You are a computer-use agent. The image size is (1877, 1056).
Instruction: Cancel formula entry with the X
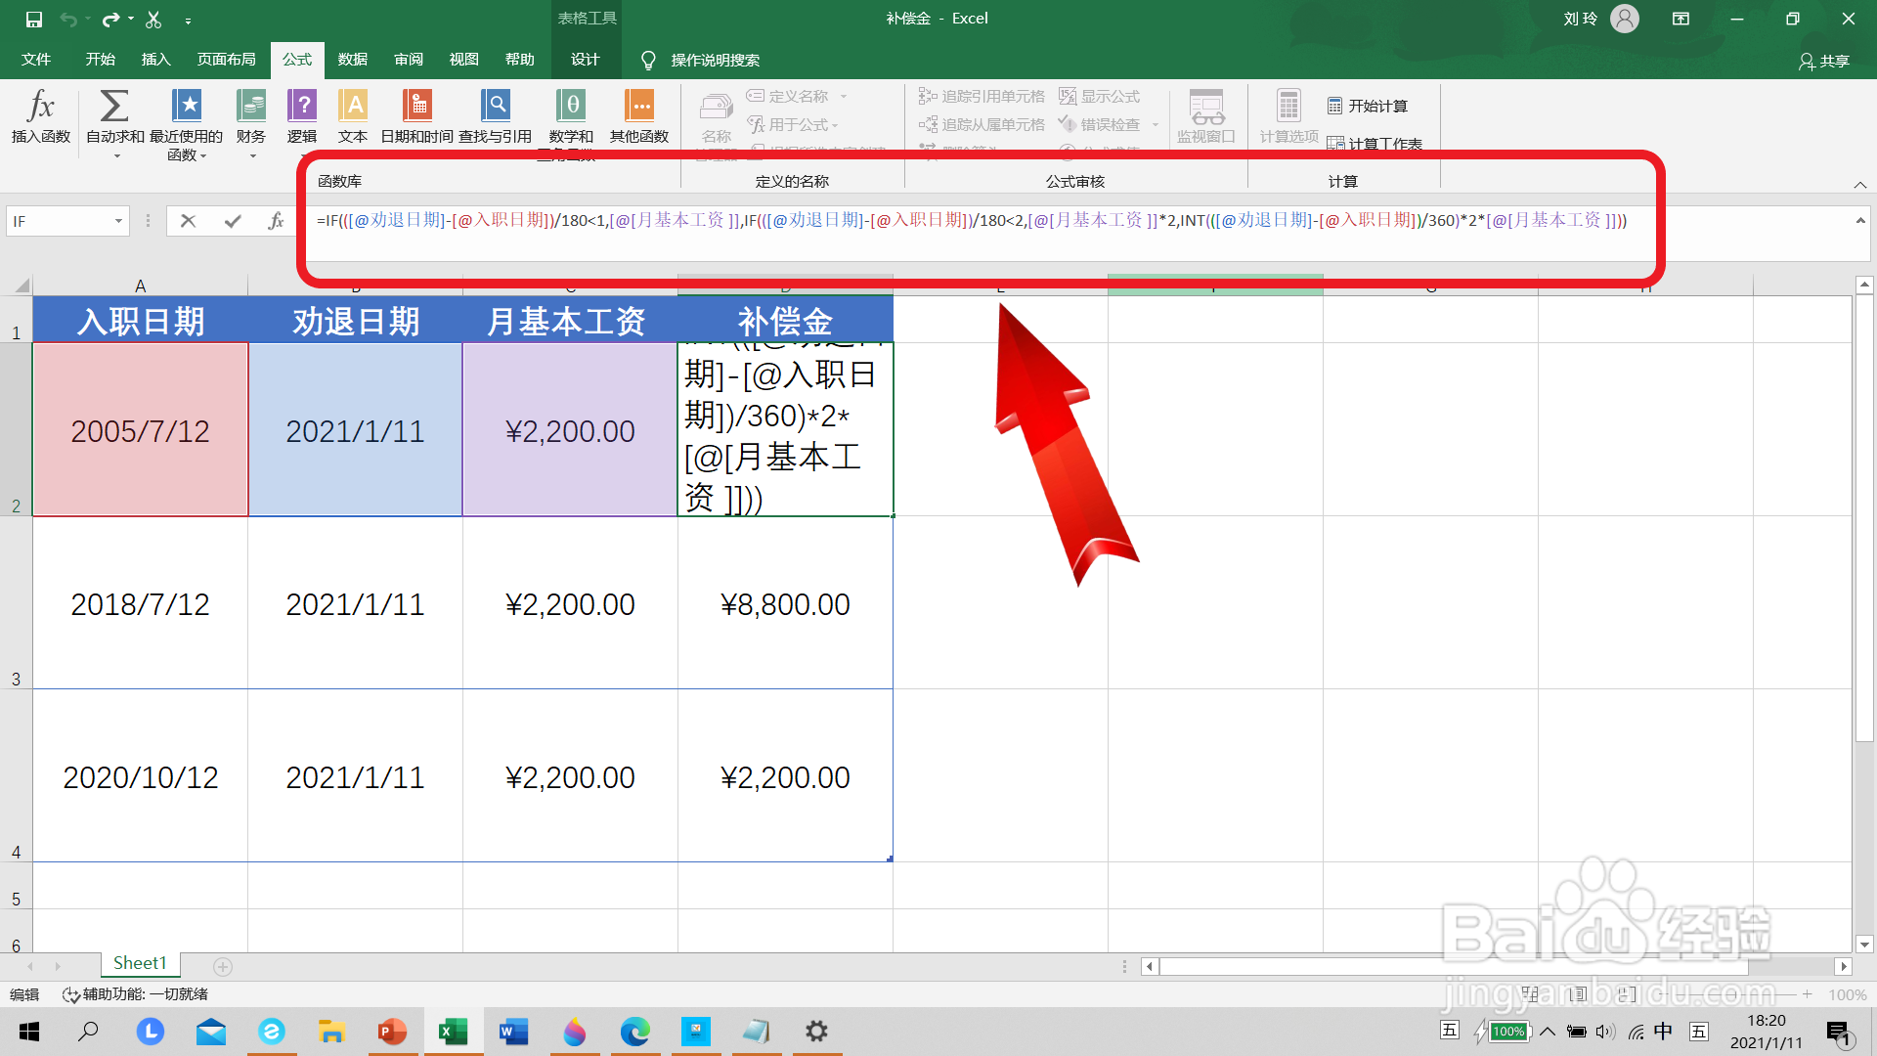(189, 221)
